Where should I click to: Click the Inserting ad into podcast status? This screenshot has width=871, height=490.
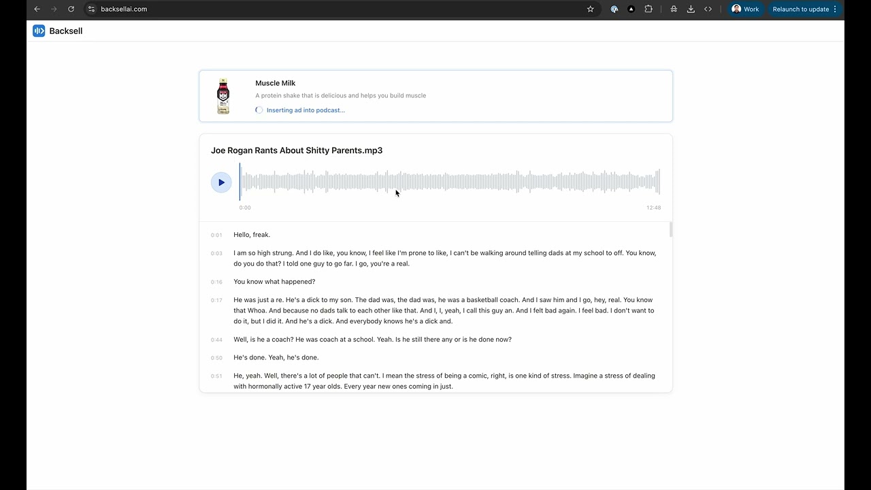pyautogui.click(x=306, y=110)
